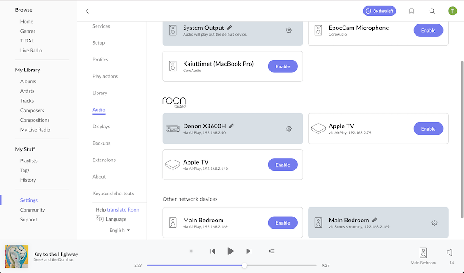This screenshot has width=464, height=273.
Task: Open Composers in My Library
Action: 32,110
